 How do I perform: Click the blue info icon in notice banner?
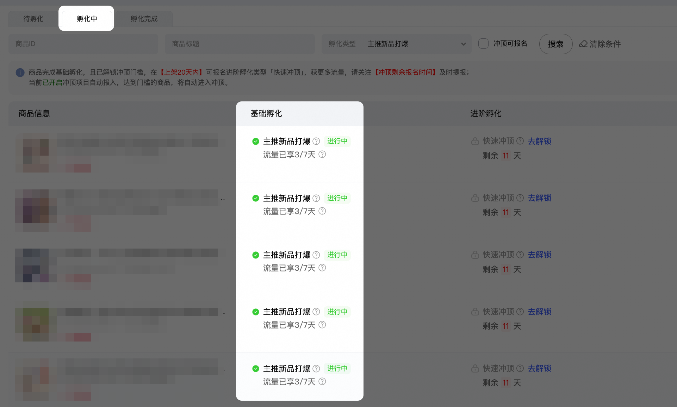(x=20, y=73)
